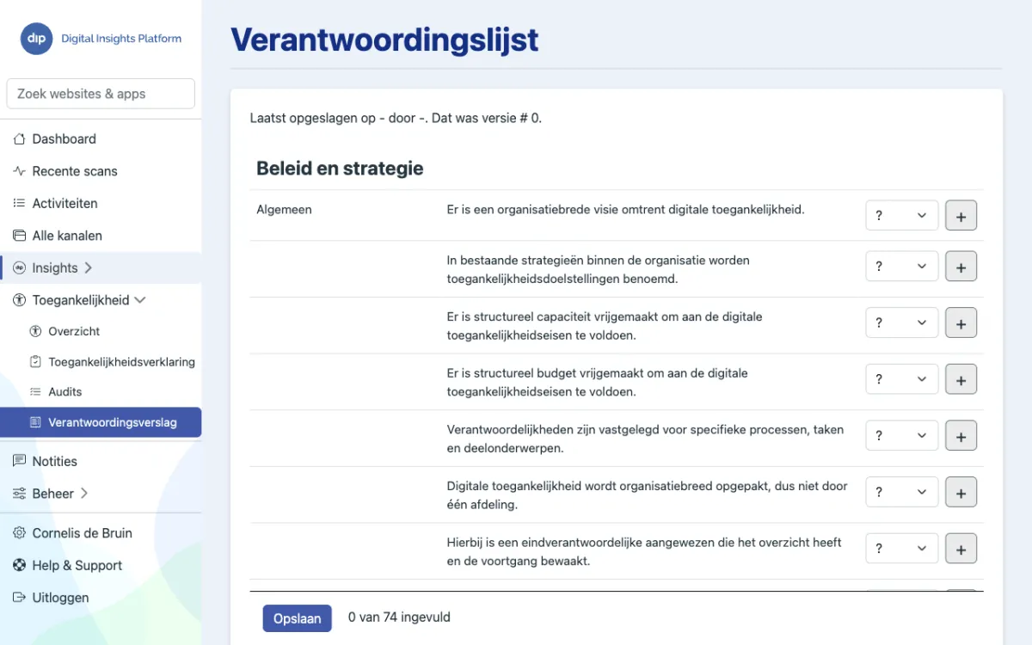Click the Algemeen category label
The image size is (1032, 645).
[x=284, y=209]
